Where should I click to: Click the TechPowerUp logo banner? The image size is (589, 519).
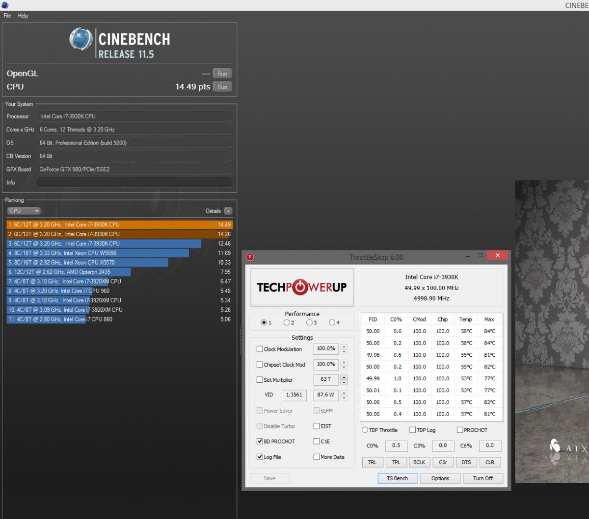click(302, 287)
